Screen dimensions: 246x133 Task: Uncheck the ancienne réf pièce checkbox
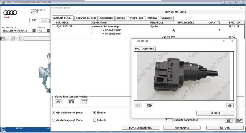click(x=53, y=113)
